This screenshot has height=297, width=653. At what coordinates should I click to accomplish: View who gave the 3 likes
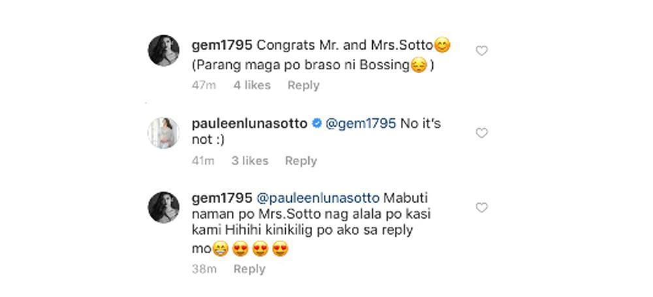point(249,161)
